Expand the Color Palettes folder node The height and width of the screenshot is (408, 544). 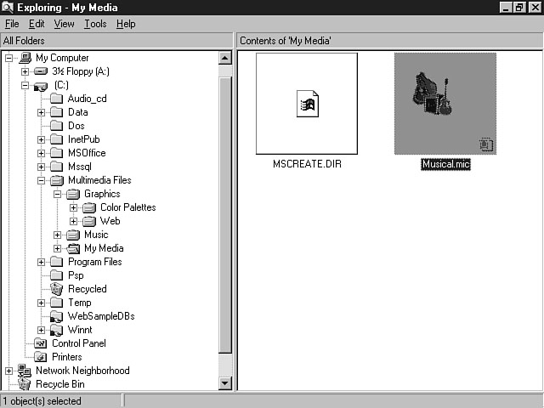pos(74,207)
